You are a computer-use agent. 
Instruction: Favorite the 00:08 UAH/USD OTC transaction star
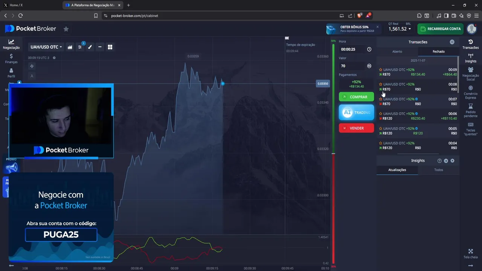[x=381, y=84]
